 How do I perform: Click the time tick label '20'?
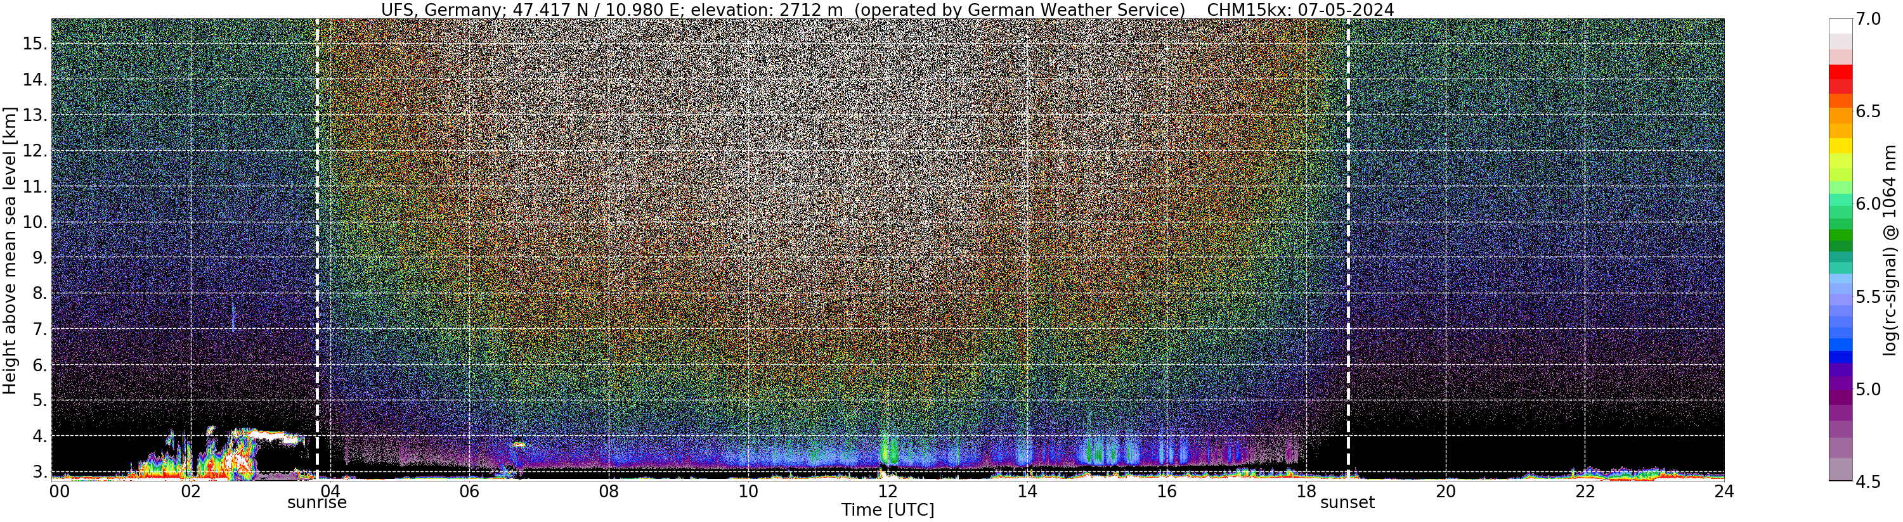[x=1445, y=492]
